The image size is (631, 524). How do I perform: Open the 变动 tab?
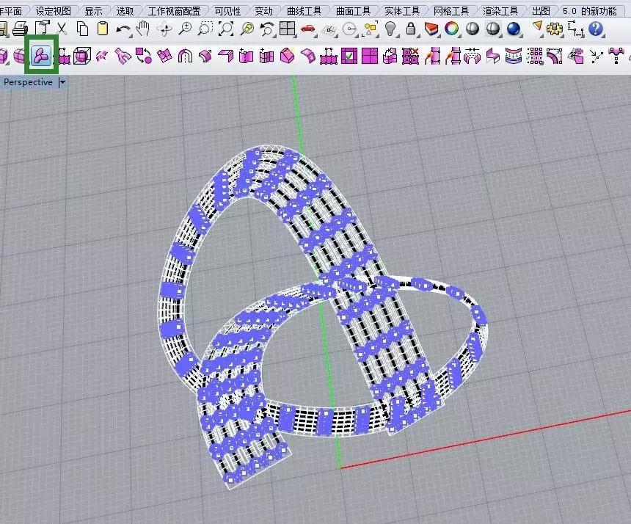point(263,11)
